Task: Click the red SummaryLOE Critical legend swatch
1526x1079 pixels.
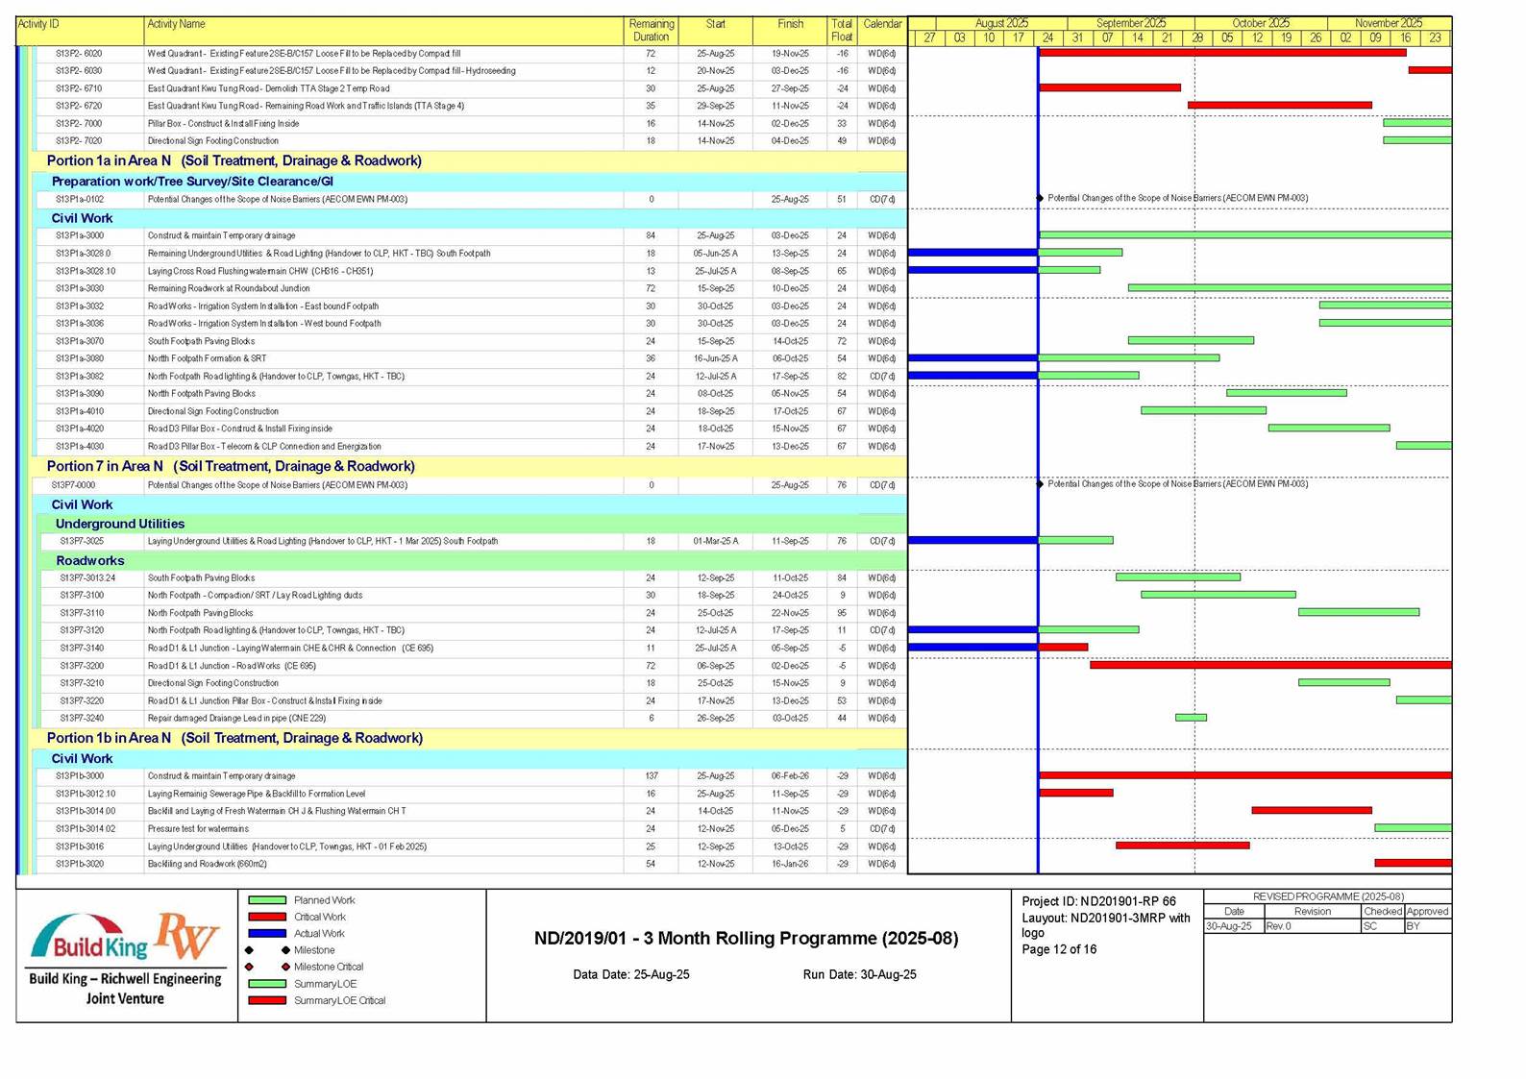Action: 267,1000
